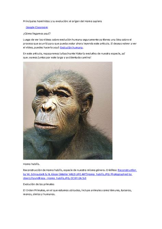162x229 pixels.
Task: Click the heading 'Evolución de los primates'
Action: 39,184
